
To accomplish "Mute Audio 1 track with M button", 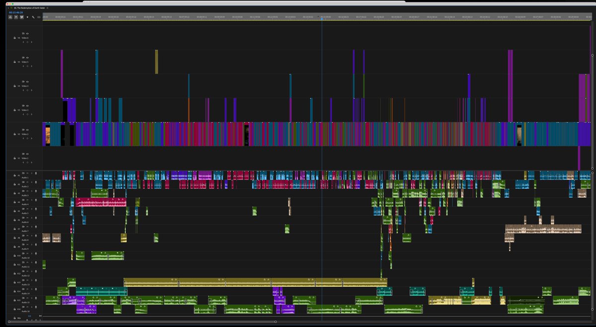I will (x=27, y=173).
